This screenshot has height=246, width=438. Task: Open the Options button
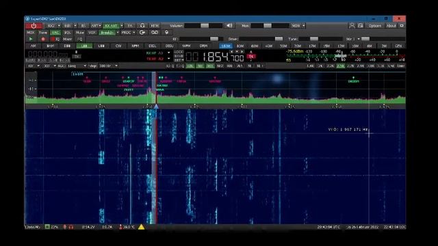pyautogui.click(x=375, y=26)
